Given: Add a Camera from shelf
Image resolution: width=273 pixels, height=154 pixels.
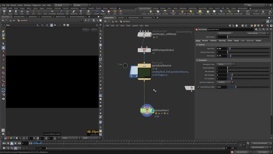Looking at the screenshot, I should pos(144,12).
